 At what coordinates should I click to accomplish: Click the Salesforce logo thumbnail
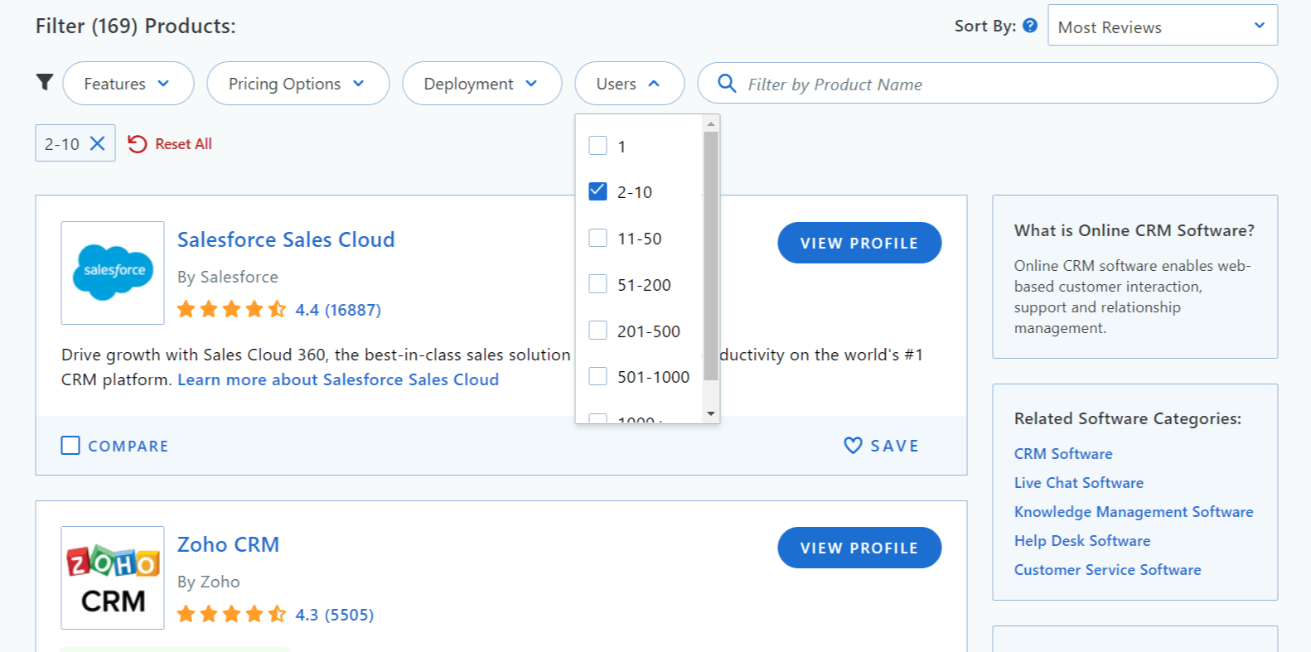[113, 273]
